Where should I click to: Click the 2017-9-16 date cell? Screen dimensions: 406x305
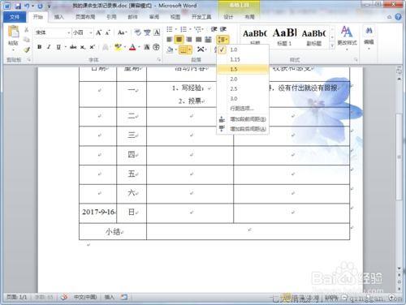pyautogui.click(x=98, y=213)
